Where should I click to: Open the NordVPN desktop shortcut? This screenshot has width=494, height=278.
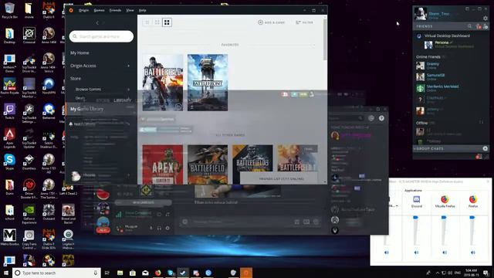pos(49,86)
